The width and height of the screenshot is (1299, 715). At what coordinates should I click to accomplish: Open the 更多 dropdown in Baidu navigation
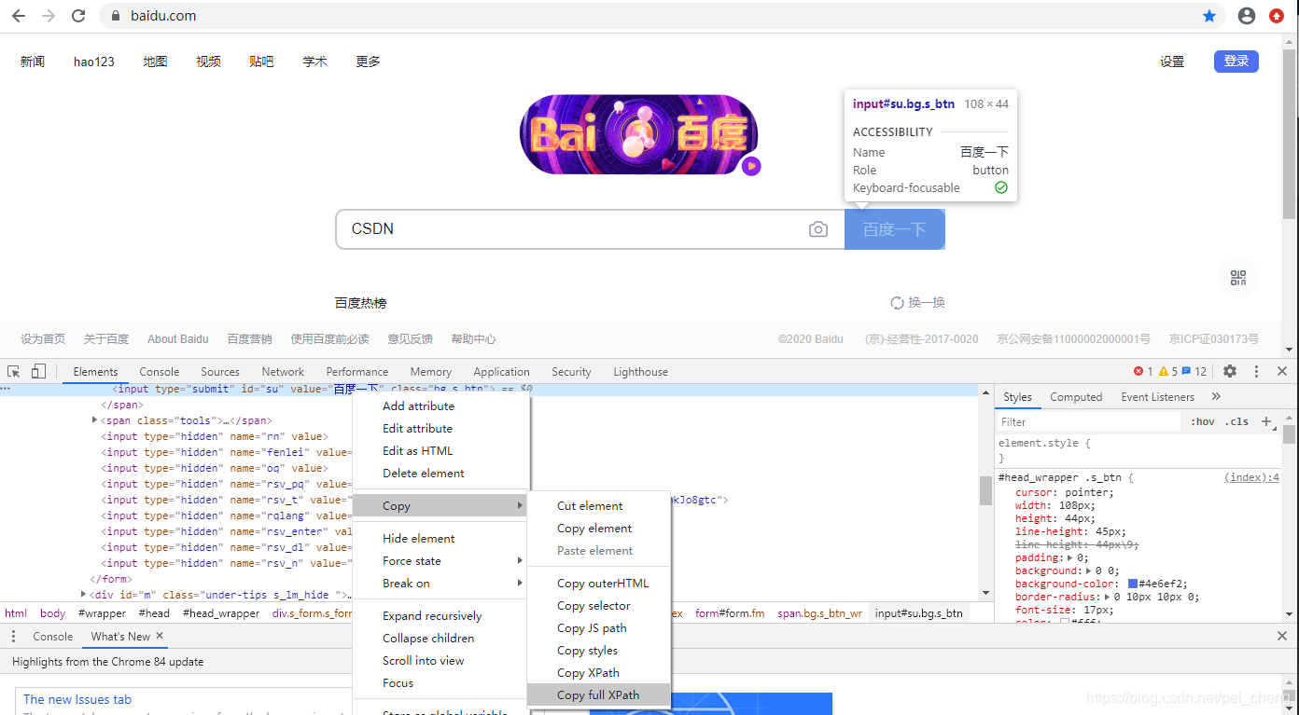[367, 62]
